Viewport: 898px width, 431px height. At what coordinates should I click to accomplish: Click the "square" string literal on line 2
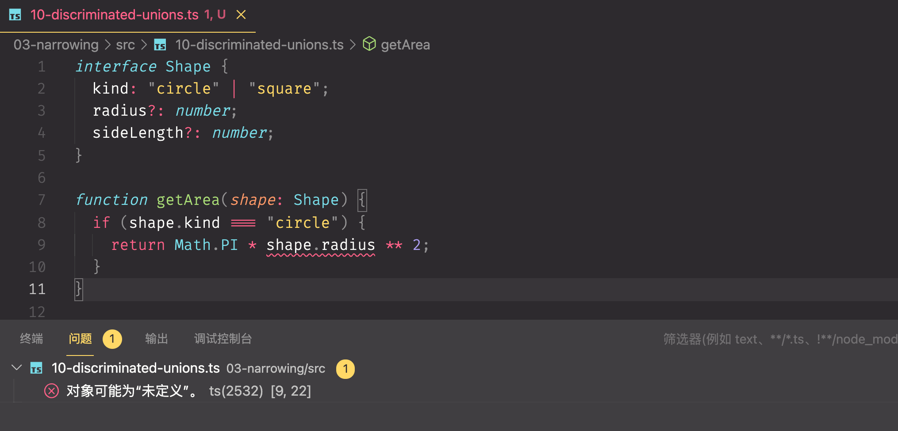click(x=284, y=89)
